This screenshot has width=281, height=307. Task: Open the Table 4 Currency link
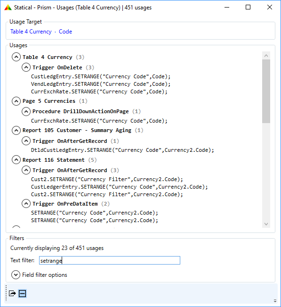(31, 32)
